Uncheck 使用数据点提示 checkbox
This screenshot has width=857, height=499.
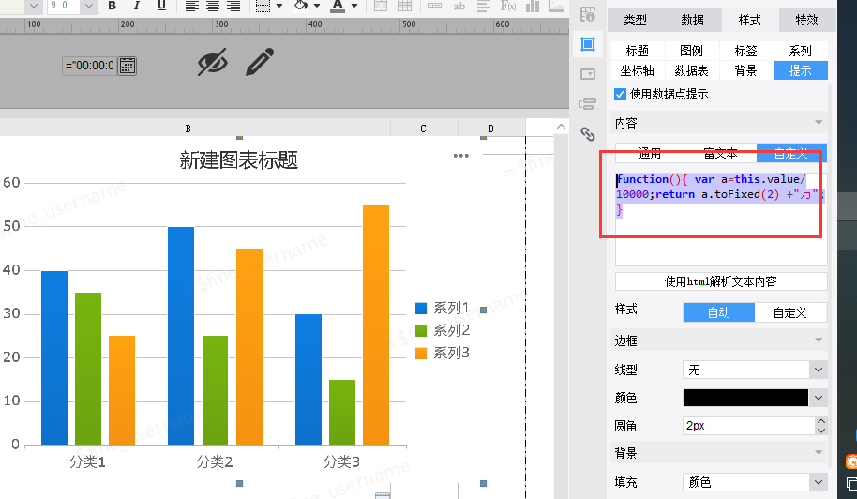point(620,94)
